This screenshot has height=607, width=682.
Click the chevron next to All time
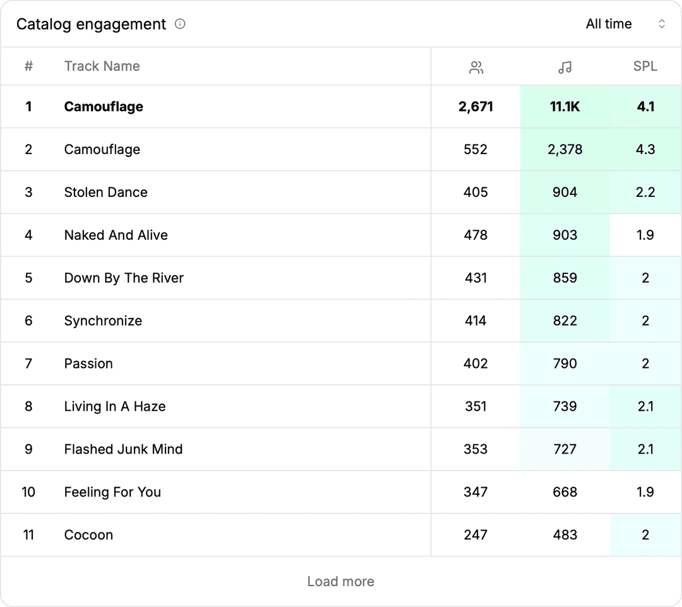pyautogui.click(x=662, y=24)
